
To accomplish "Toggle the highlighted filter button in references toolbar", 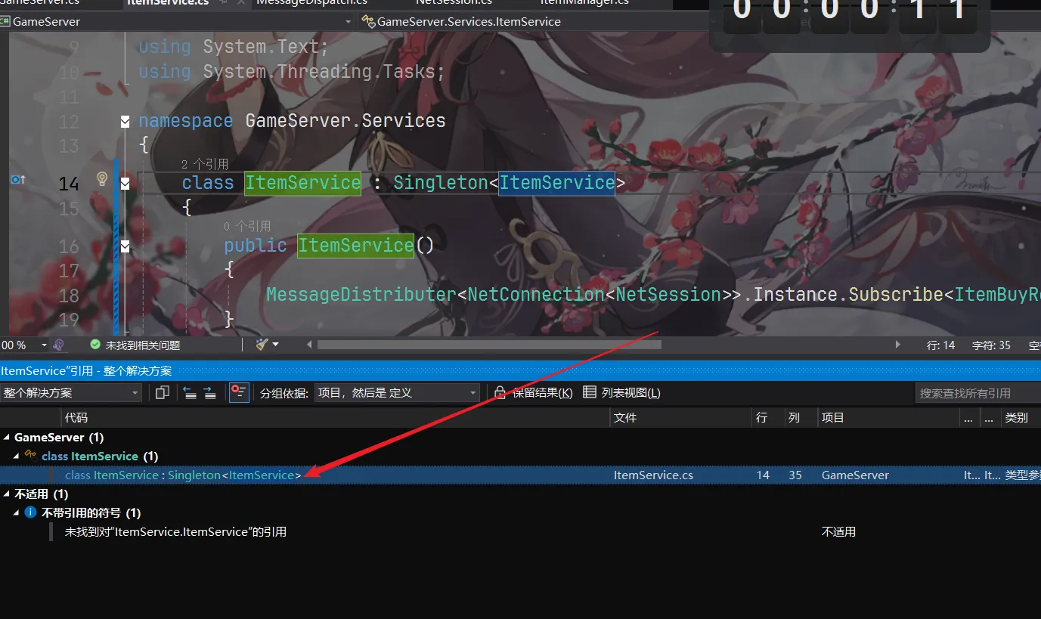I will coord(239,392).
